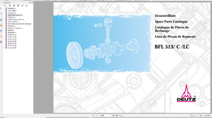Open the Group 01-10 bookmark
Screen dimensions: 212x118
point(12,35)
